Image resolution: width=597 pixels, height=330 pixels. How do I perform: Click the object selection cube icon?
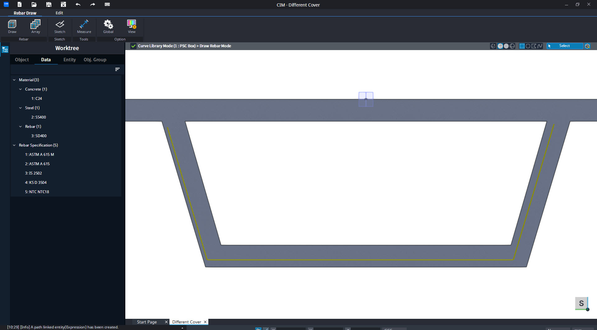[587, 46]
